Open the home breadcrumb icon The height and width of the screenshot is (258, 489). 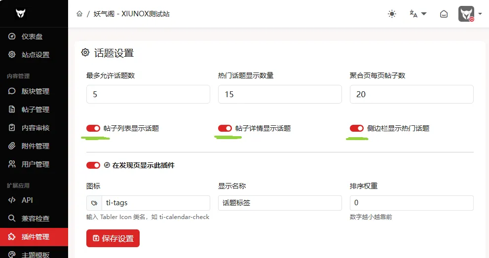click(79, 14)
